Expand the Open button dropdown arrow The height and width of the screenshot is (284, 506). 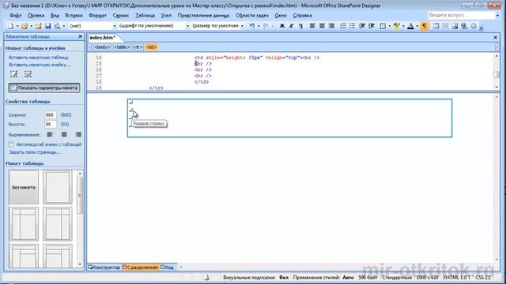[32, 26]
